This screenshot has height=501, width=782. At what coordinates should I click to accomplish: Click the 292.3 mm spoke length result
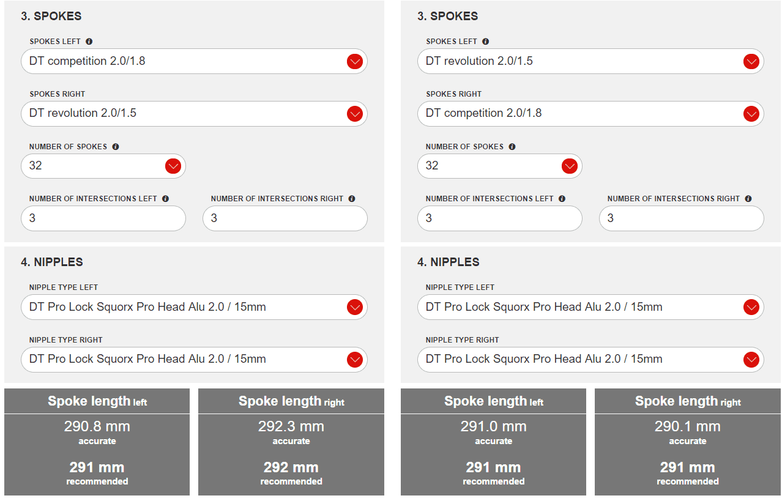291,426
